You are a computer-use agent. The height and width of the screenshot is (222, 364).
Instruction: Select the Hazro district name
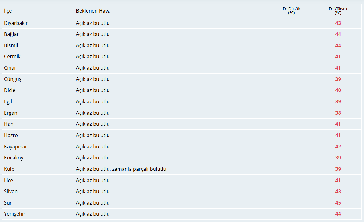pos(11,135)
